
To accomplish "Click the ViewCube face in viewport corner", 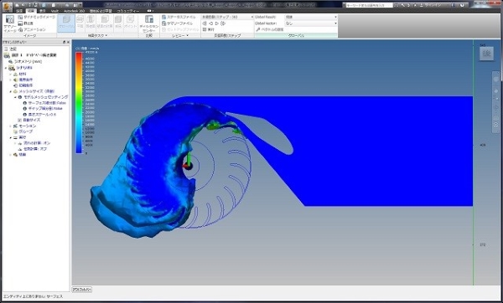I will [486, 54].
